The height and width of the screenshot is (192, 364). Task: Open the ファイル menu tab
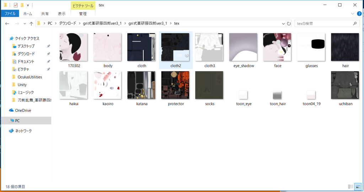tap(10, 13)
